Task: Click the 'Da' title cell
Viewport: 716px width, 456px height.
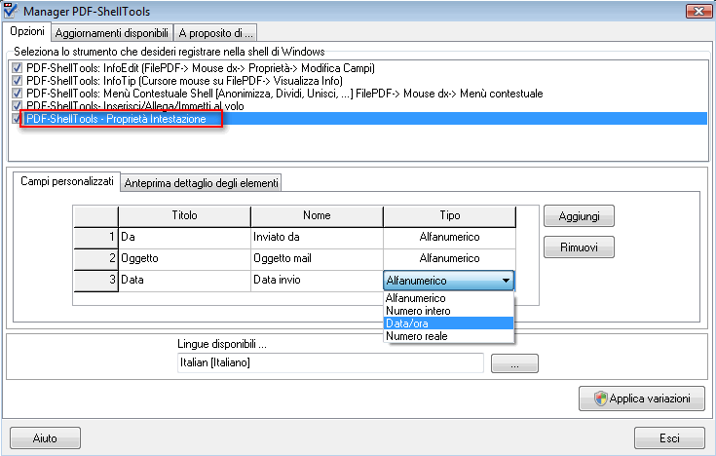Action: [x=184, y=237]
